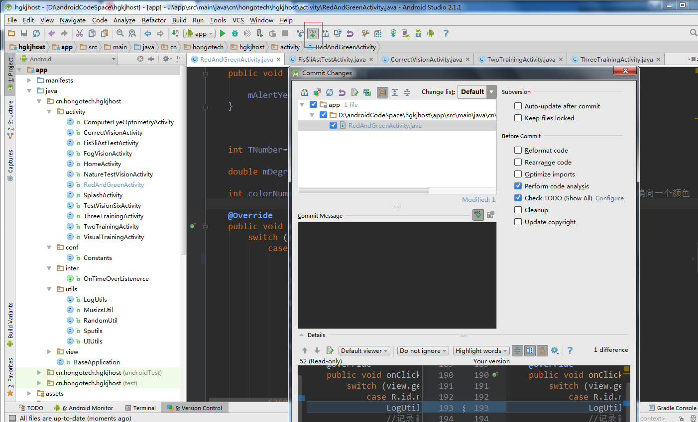
Task: Click the Help question mark in toolbar
Action: coord(446,33)
